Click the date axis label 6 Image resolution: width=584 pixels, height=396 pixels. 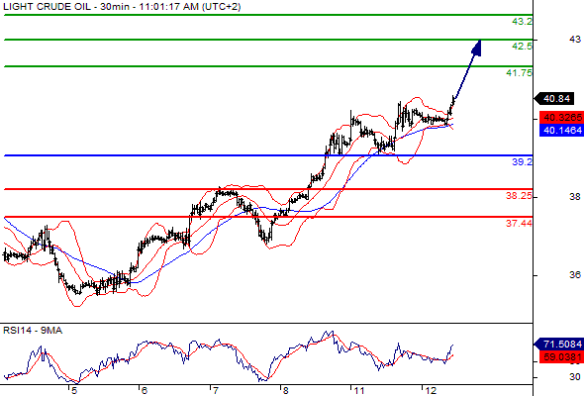tap(144, 391)
